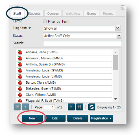Select Fitzgerald, F. Scott (TJMS) row

coord(64,100)
